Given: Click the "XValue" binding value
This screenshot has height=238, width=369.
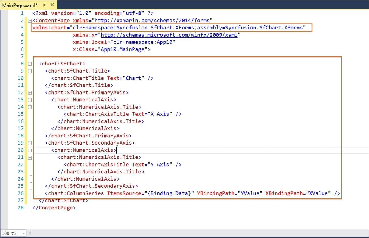Looking at the screenshot, I should click(318, 193).
